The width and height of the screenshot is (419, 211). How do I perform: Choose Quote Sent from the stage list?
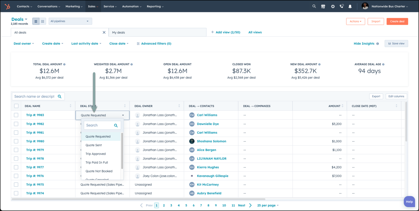tap(94, 145)
